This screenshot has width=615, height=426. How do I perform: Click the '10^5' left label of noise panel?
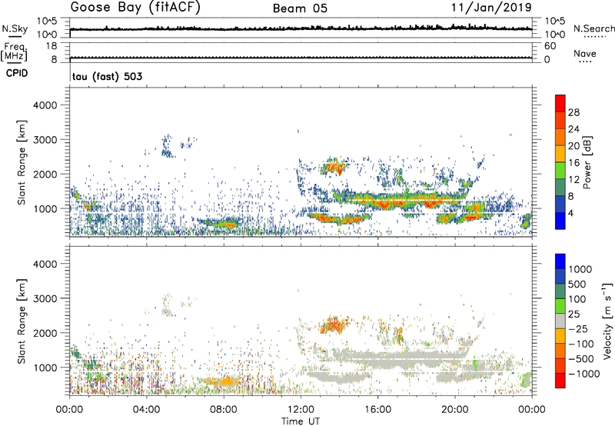tap(47, 22)
